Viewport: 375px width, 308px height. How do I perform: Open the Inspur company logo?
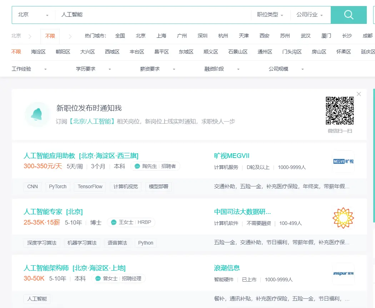point(343,274)
